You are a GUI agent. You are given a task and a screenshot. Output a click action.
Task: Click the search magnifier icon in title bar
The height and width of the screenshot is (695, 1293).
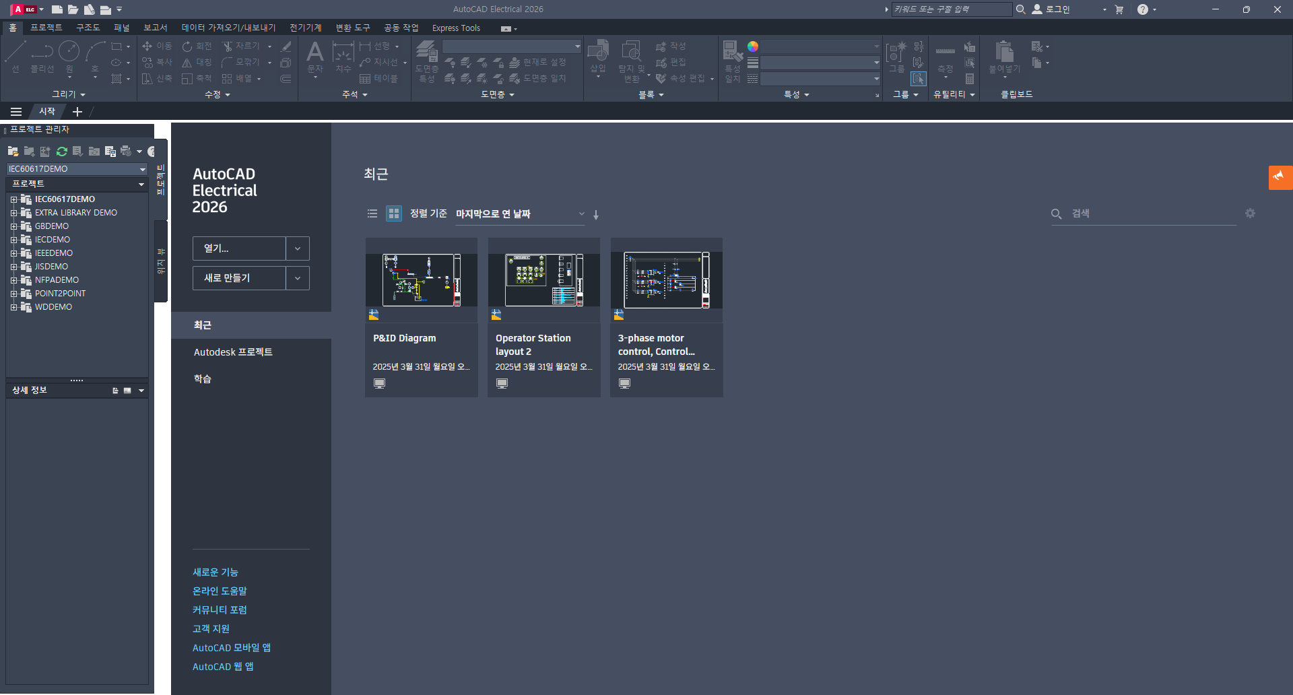1021,9
